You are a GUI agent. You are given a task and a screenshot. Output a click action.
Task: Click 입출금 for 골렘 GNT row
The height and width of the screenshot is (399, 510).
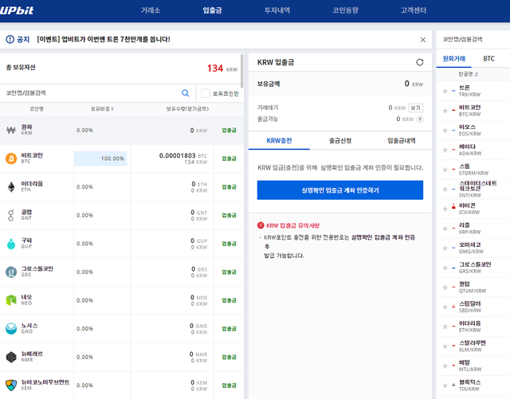point(229,215)
